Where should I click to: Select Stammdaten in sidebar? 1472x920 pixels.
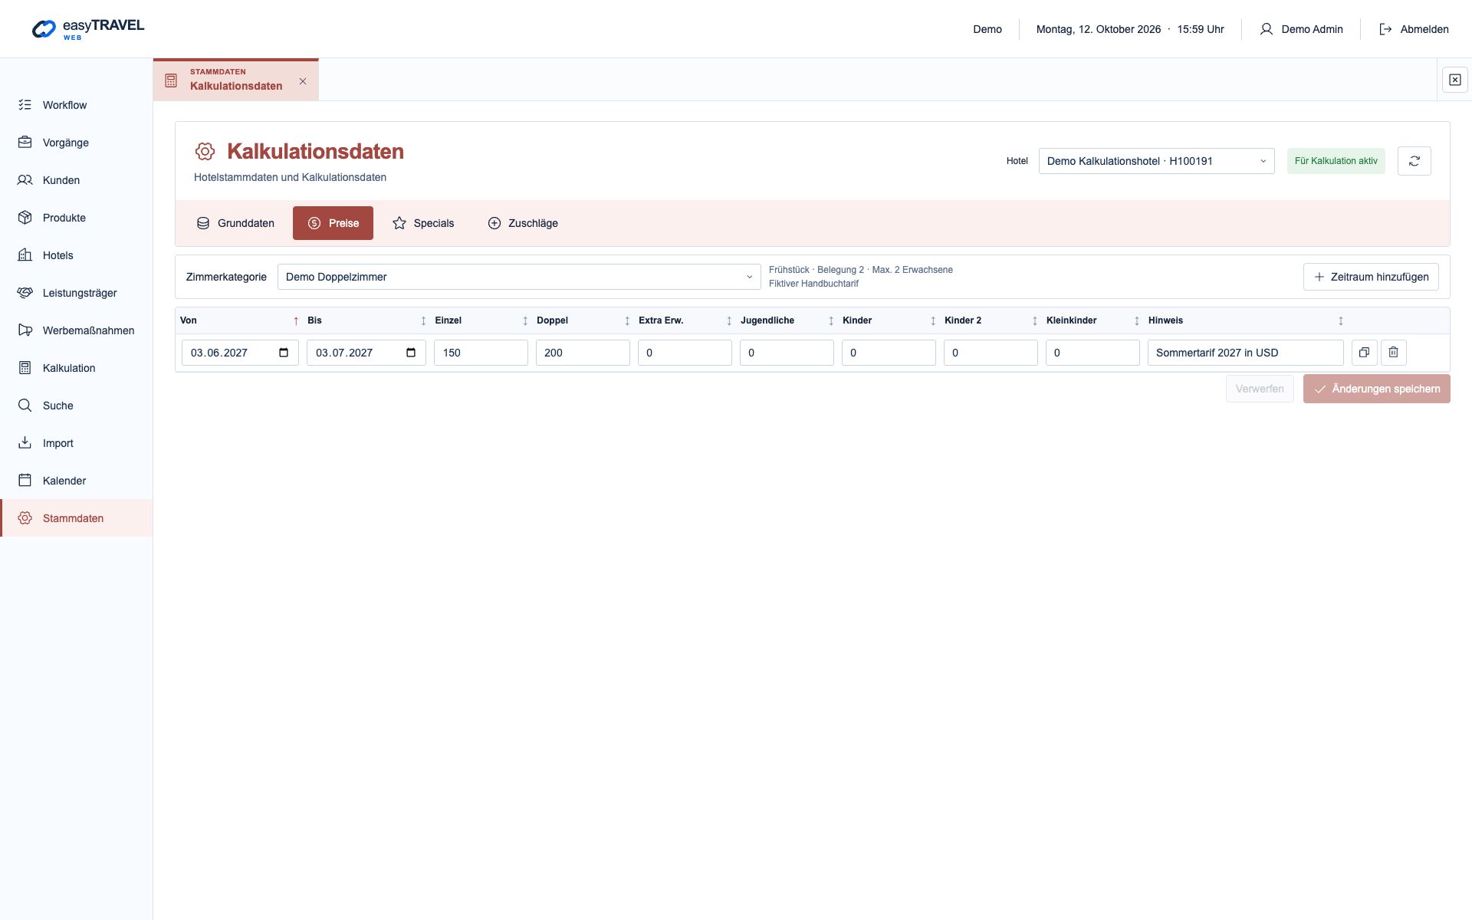(x=76, y=518)
